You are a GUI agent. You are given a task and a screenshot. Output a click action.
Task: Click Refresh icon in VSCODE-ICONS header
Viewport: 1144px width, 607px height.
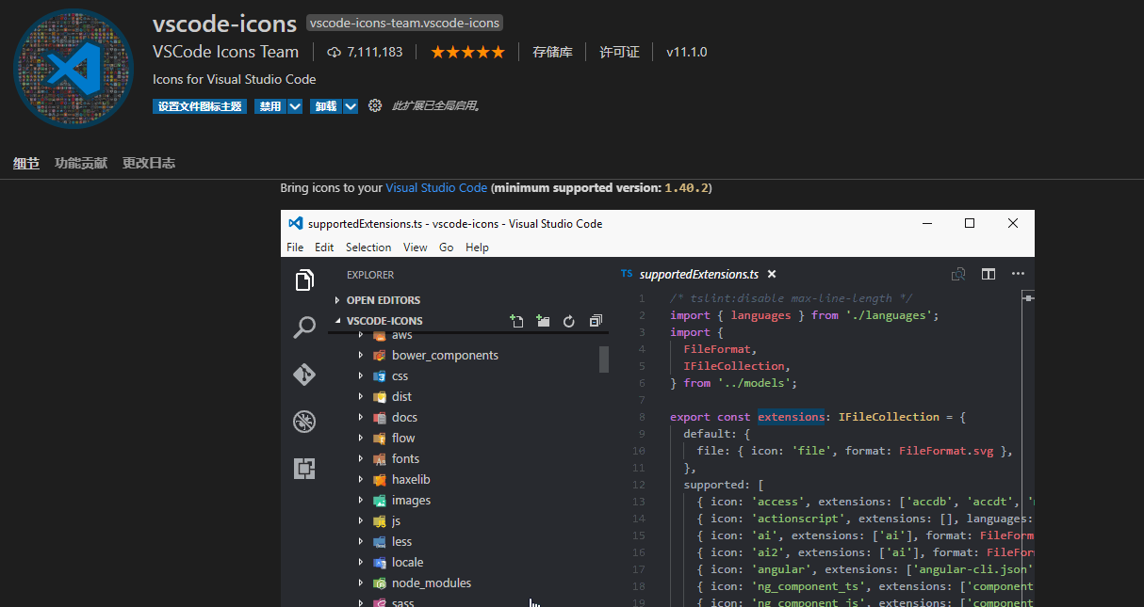pos(569,321)
